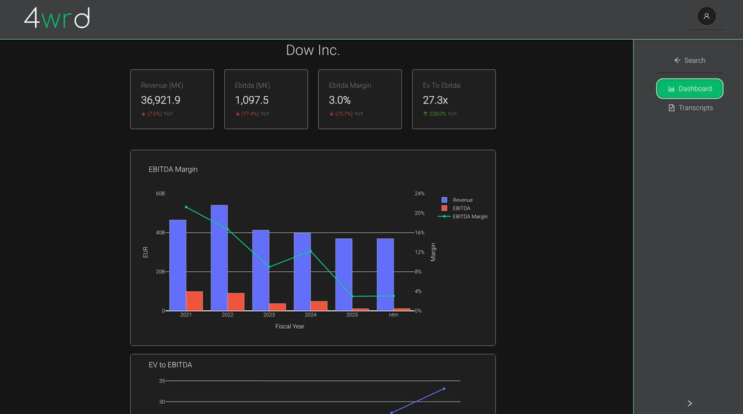
Task: Toggle the Revenue series in legend
Action: pyautogui.click(x=462, y=200)
